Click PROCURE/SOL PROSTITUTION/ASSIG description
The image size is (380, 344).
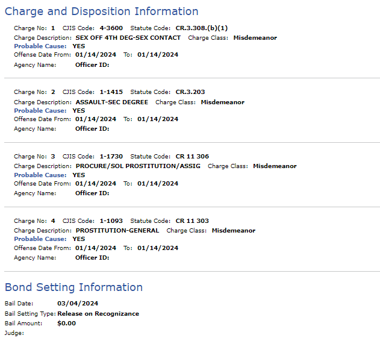[138, 166]
